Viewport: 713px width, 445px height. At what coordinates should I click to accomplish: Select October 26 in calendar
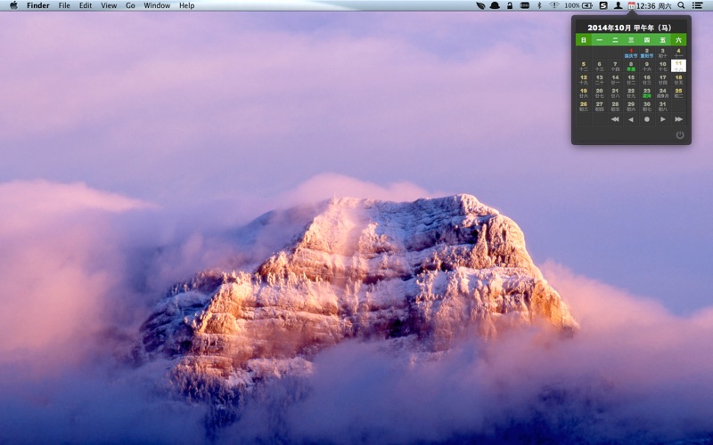pos(584,106)
